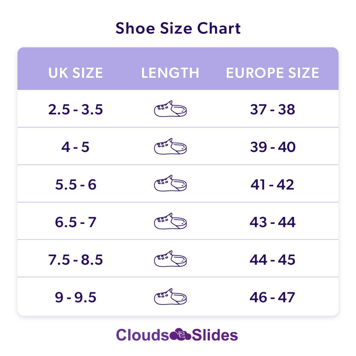
Task: Select the Shoe Size Chart title
Action: tap(178, 28)
